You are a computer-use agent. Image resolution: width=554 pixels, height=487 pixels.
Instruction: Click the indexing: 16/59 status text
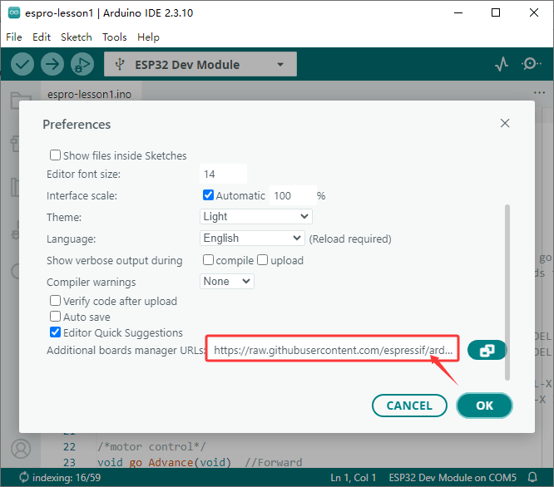(67, 478)
